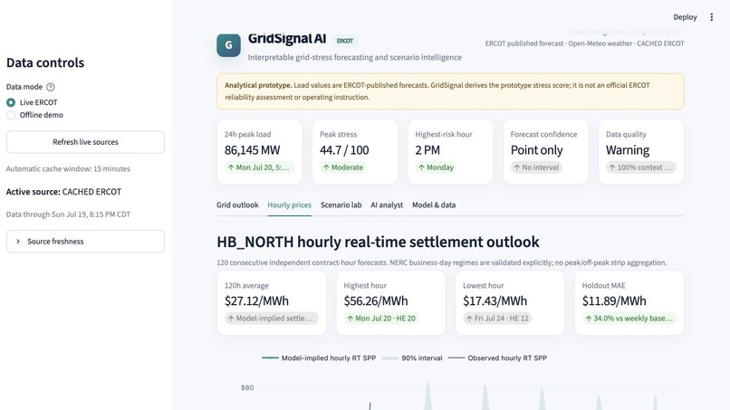
Task: Go to the AI analyst tab
Action: click(x=387, y=205)
